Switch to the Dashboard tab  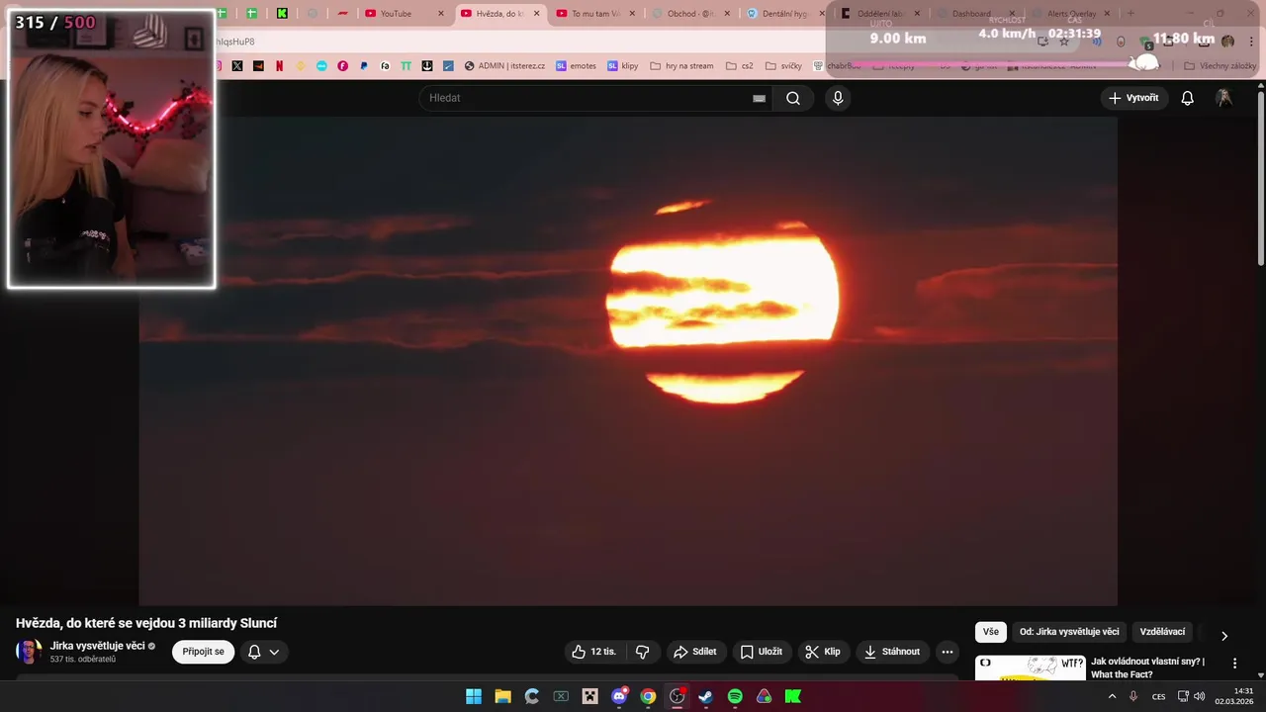[971, 14]
